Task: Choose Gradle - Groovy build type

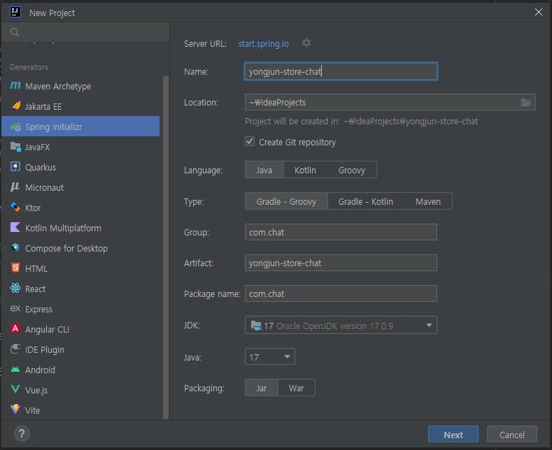Action: pos(286,201)
